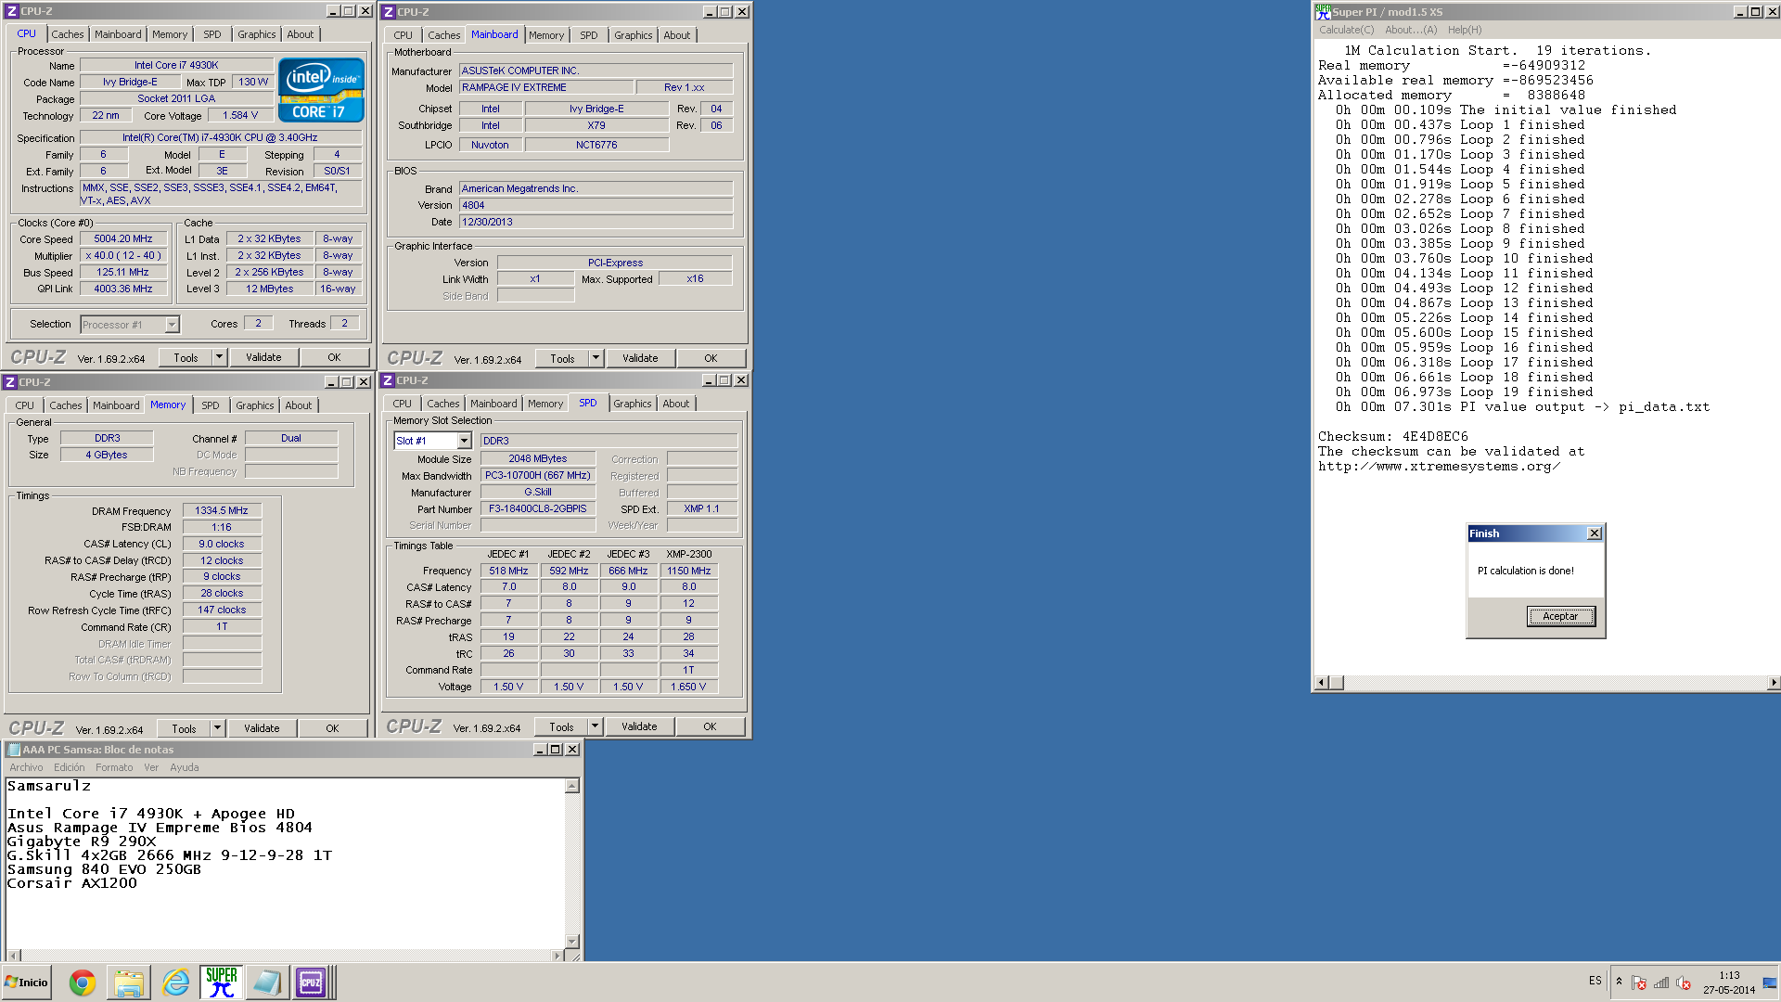The image size is (1781, 1002).
Task: Open Formato menu in Notepad
Action: (x=114, y=767)
